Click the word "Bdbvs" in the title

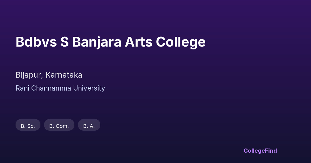[36, 42]
